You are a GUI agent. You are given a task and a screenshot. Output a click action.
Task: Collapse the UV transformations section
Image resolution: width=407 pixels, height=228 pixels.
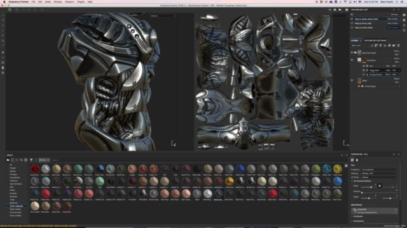[x=352, y=181]
